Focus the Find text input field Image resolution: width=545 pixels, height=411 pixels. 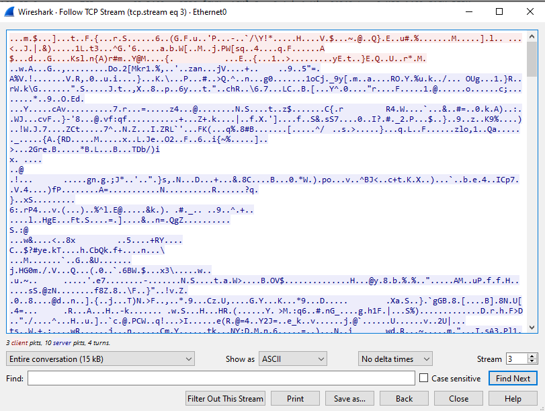pyautogui.click(x=220, y=379)
